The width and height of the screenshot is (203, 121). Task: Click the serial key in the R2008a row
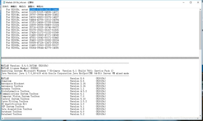[44, 48]
